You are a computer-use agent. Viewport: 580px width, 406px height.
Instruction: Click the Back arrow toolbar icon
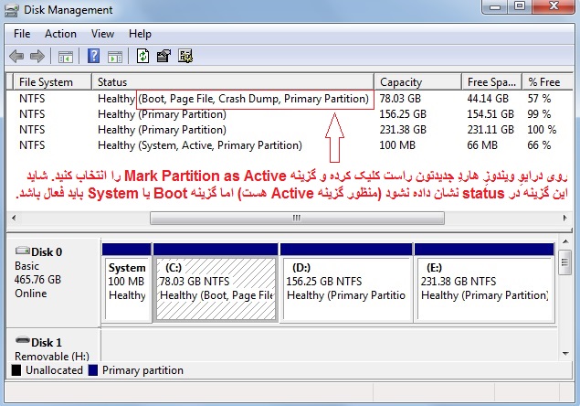click(x=16, y=56)
